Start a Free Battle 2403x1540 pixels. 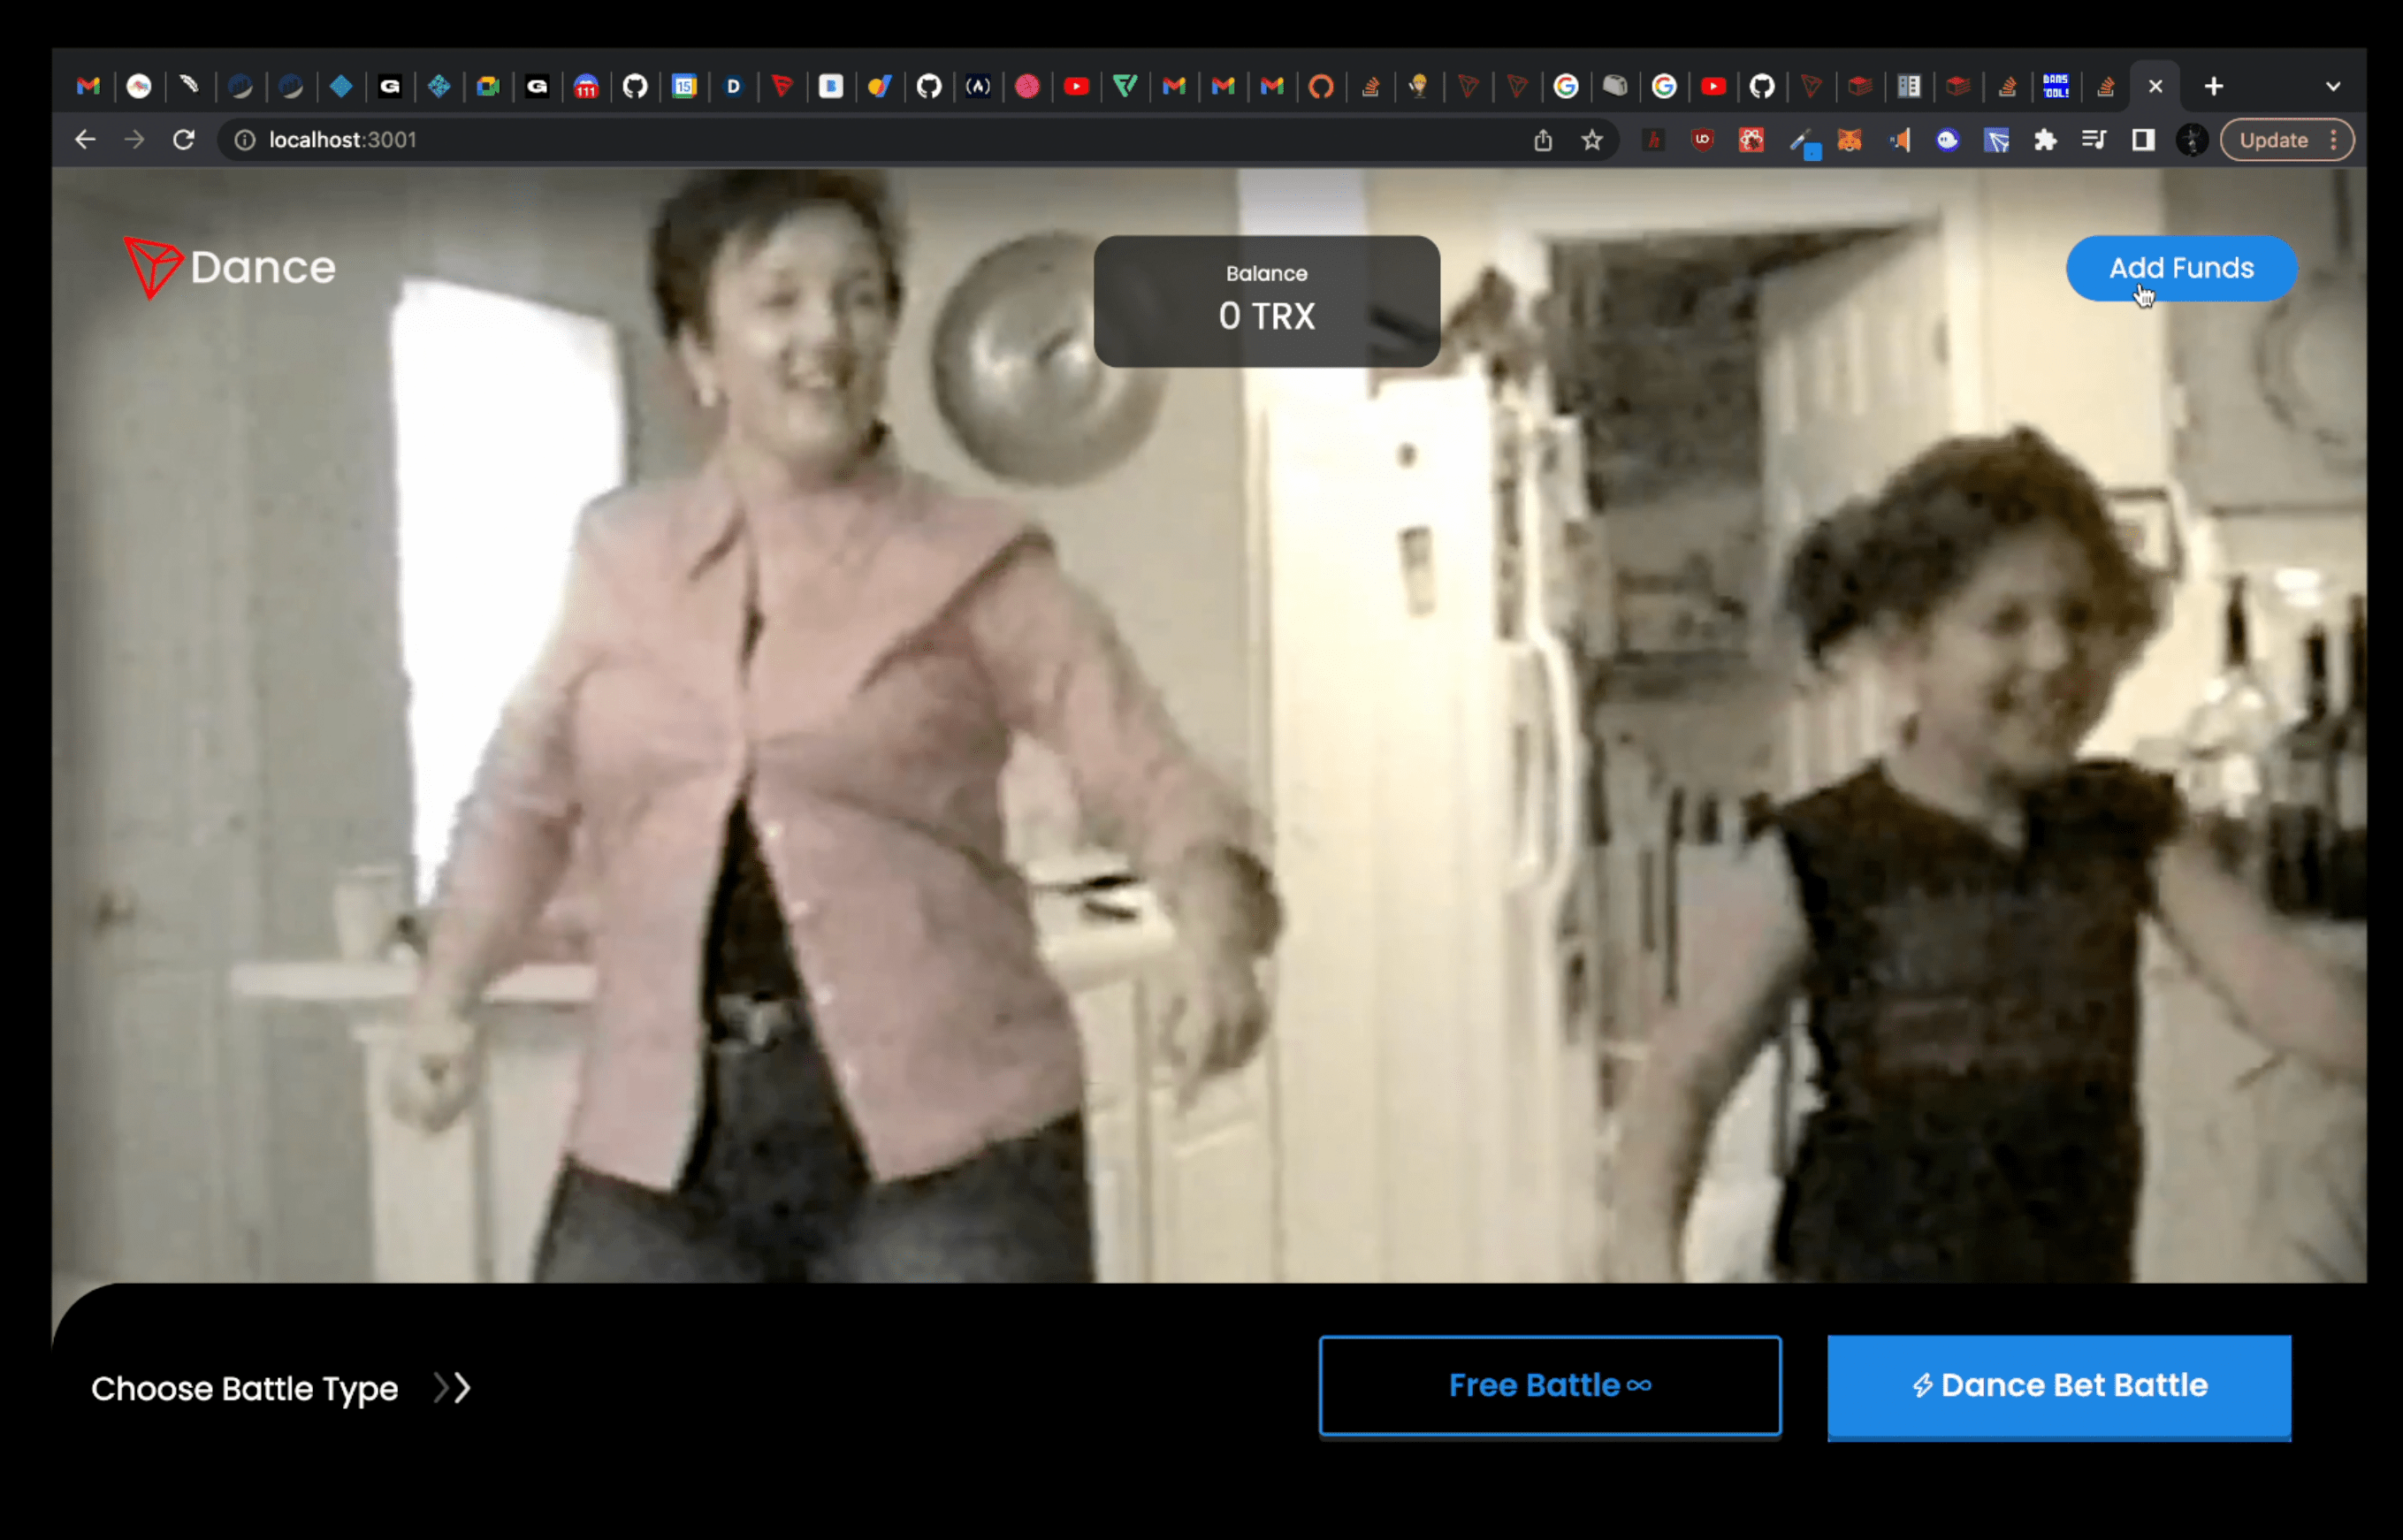(1549, 1385)
